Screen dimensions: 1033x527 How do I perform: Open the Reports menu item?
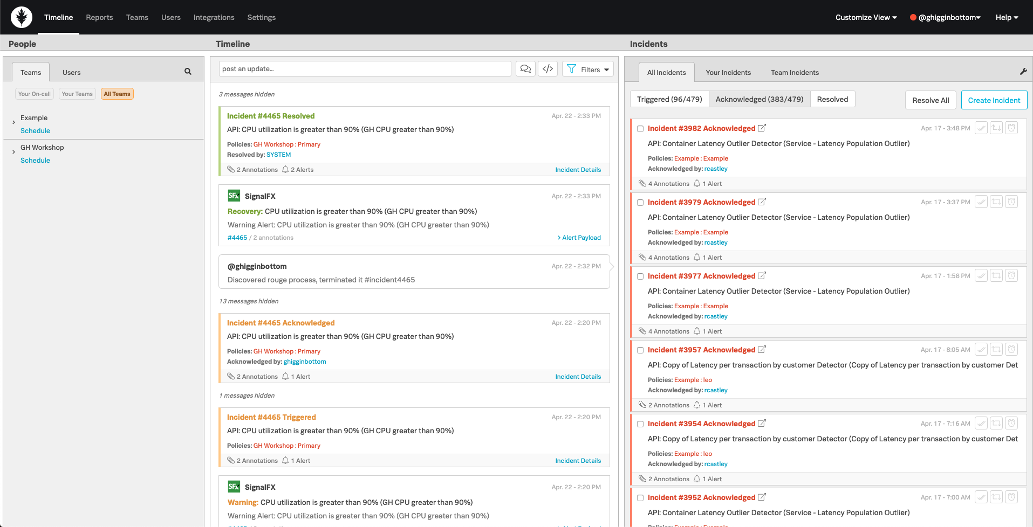click(99, 17)
